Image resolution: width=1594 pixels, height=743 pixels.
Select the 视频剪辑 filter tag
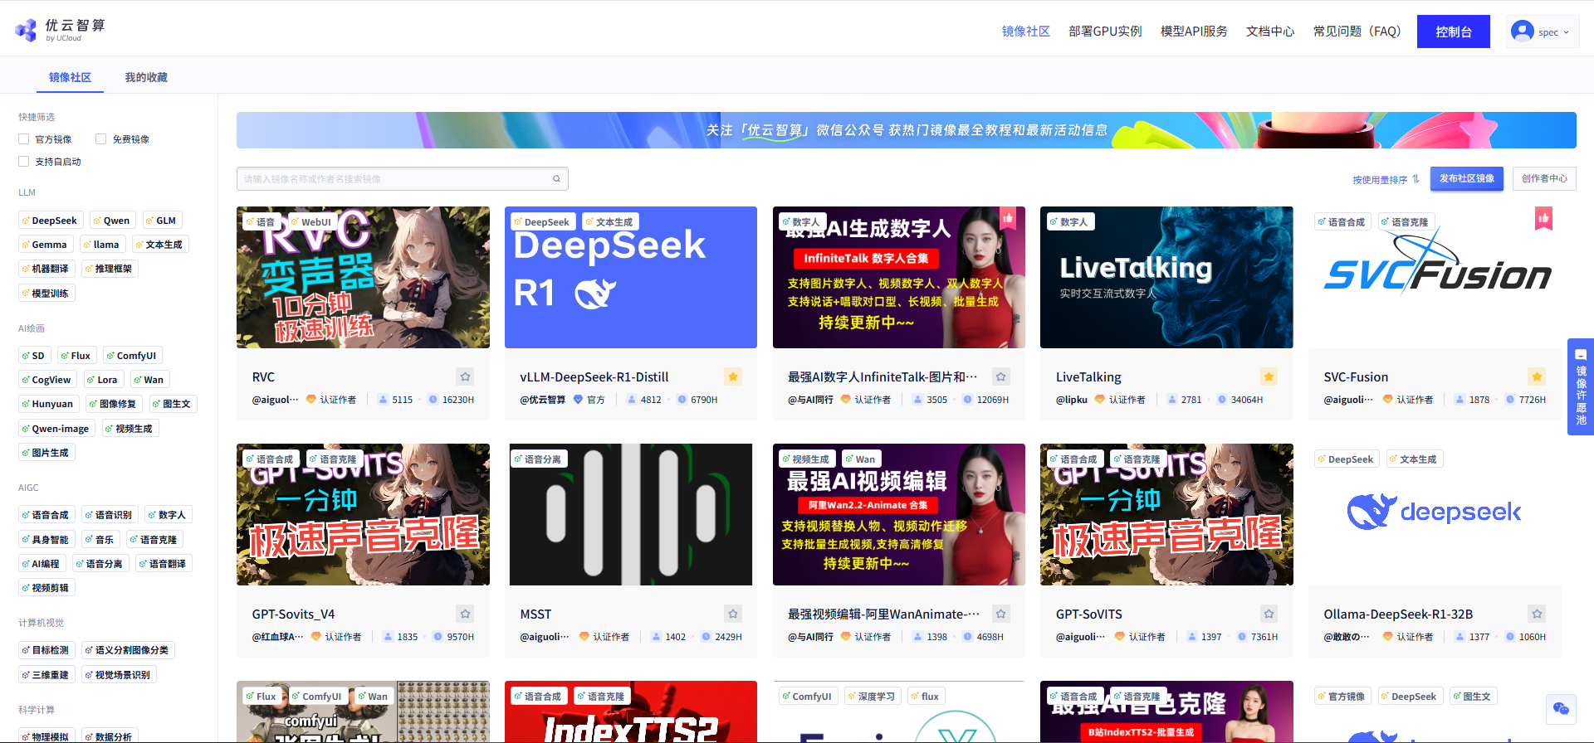coord(46,588)
